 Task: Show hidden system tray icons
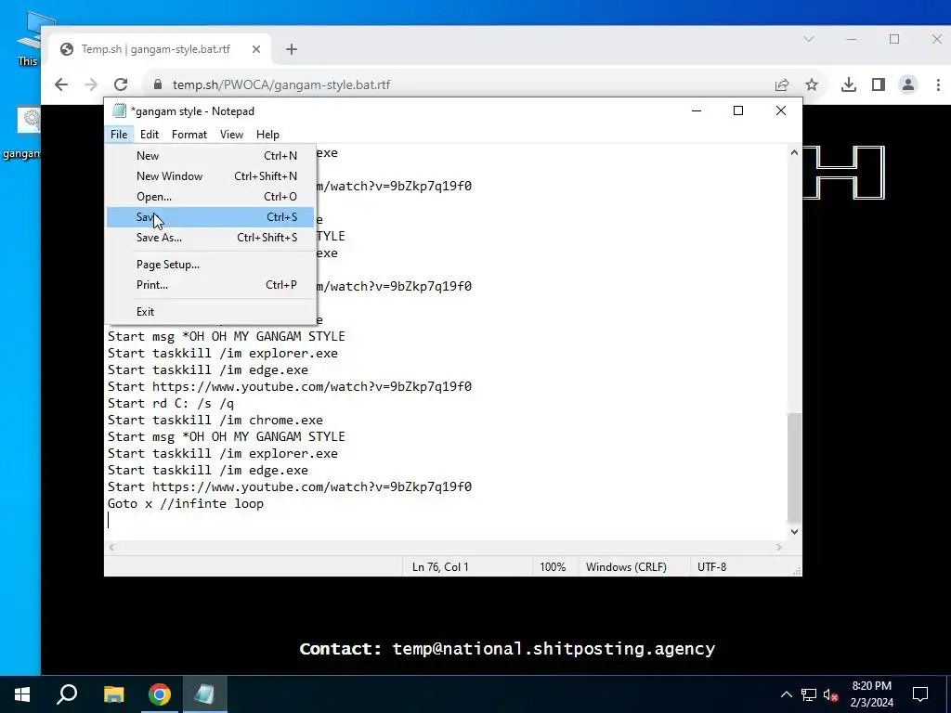[786, 694]
